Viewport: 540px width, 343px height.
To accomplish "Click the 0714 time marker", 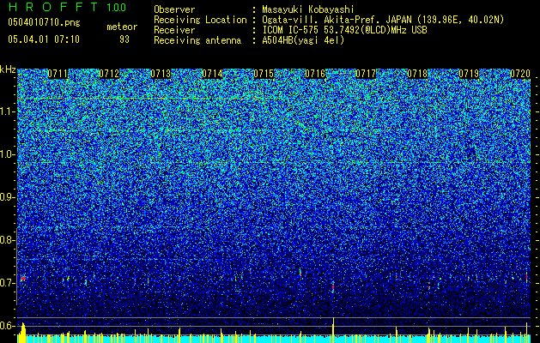I will coord(212,74).
